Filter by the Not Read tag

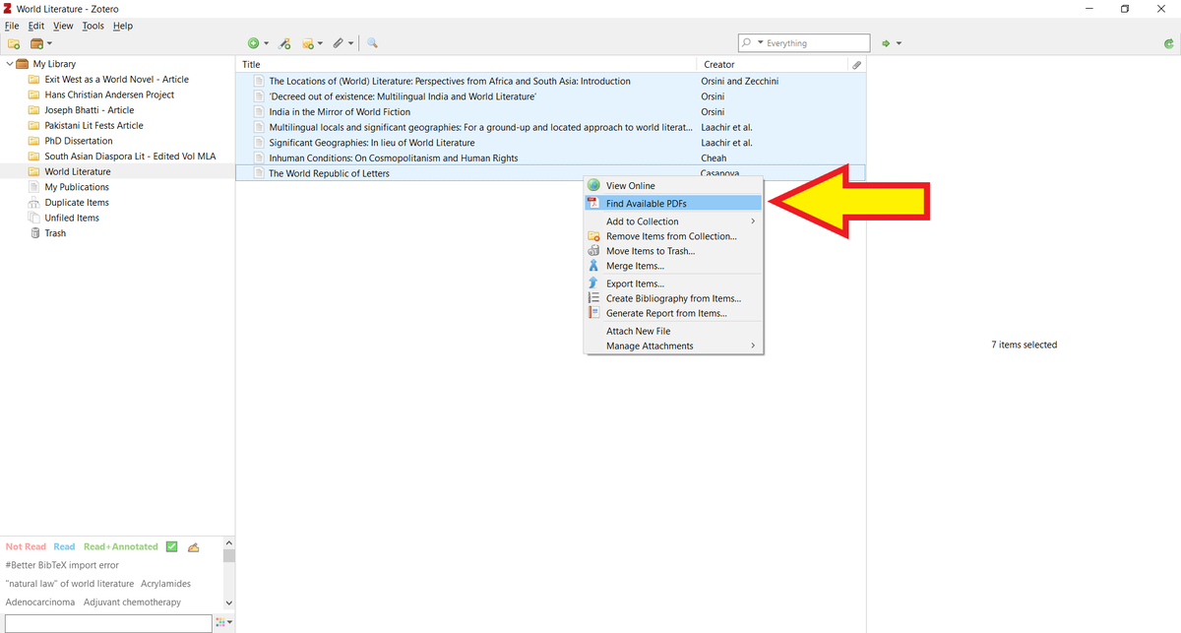tap(26, 546)
